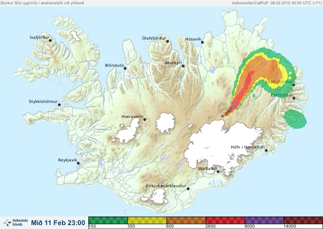This screenshot has width=323, height=229.
Task: Click the 'Seyðisfjörður' label
Action: click(279, 82)
